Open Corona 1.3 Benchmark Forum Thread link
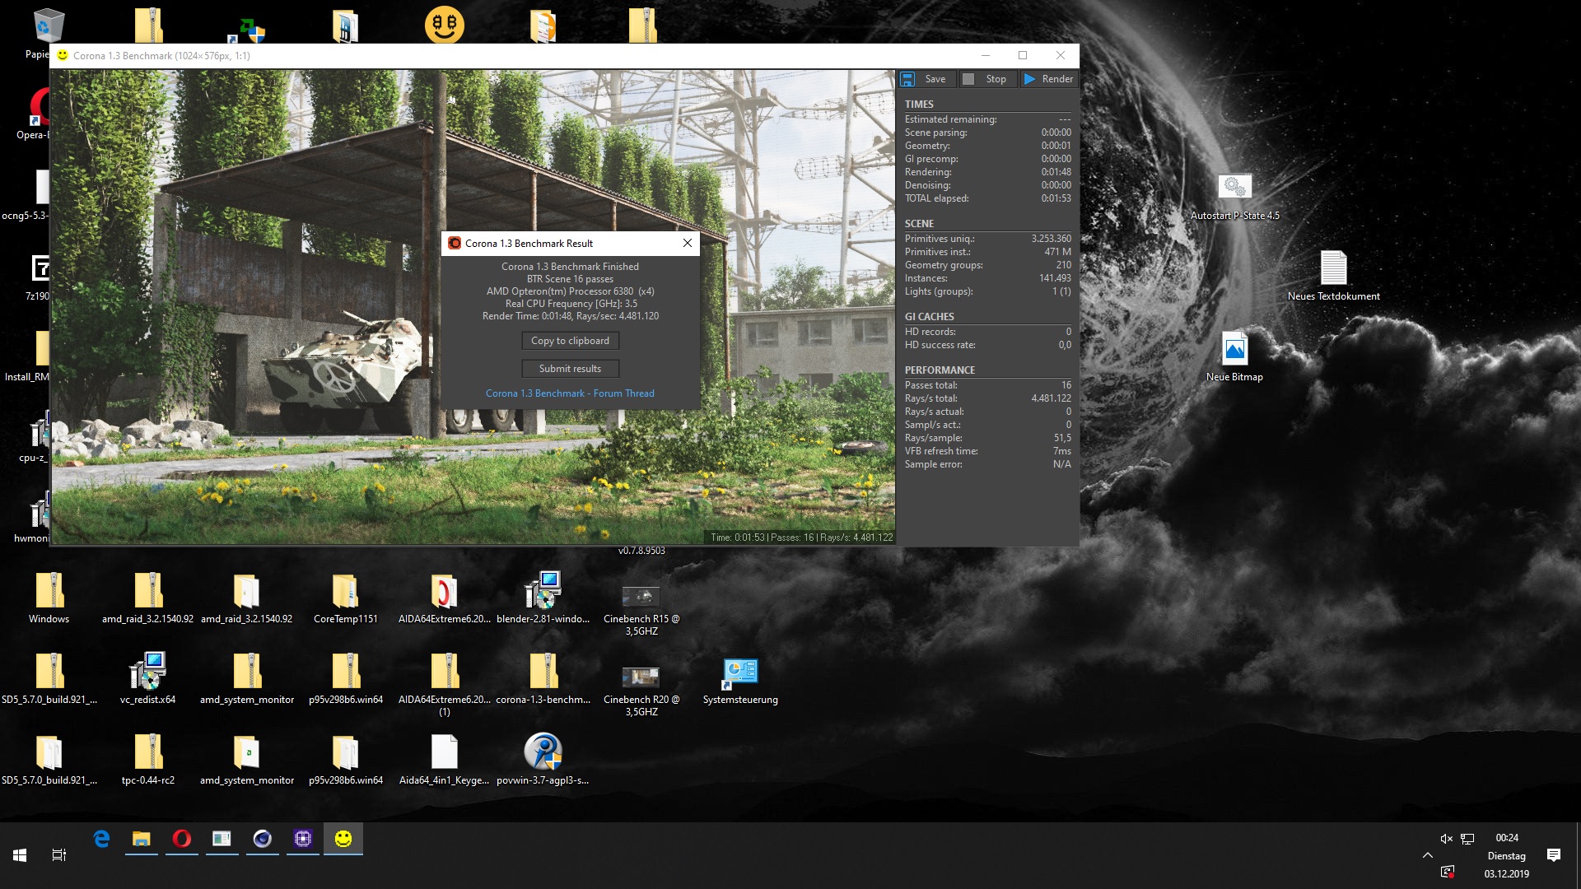 (570, 393)
